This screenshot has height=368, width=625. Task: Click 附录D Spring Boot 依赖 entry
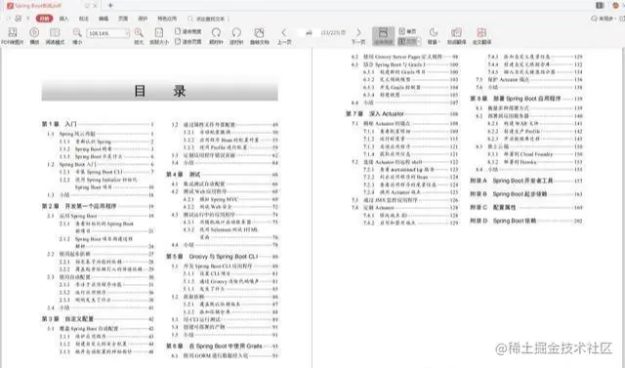pyautogui.click(x=526, y=221)
